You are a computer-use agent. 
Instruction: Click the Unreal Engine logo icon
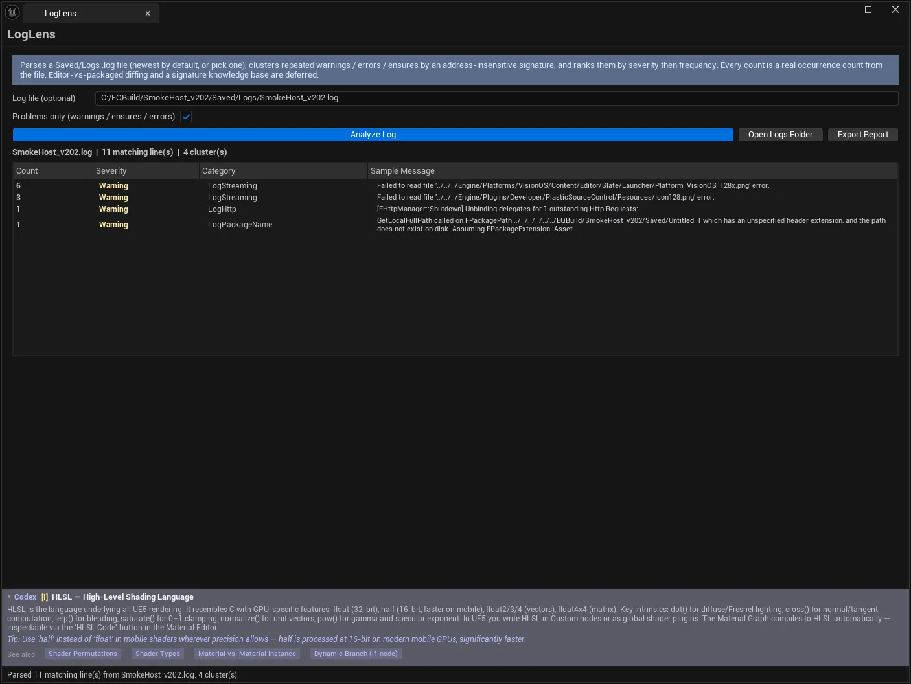pyautogui.click(x=12, y=12)
